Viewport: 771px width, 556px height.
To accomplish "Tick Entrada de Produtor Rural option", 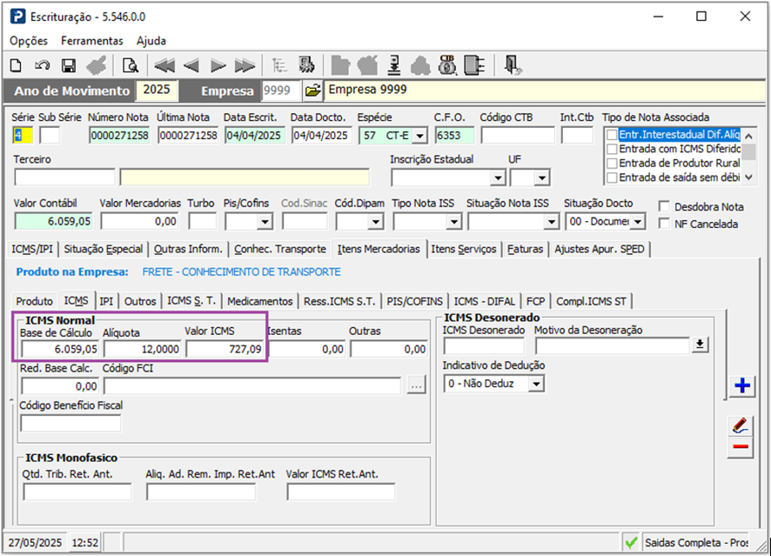I will pyautogui.click(x=613, y=164).
